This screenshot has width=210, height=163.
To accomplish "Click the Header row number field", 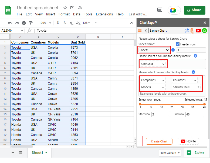I will pos(191,50).
